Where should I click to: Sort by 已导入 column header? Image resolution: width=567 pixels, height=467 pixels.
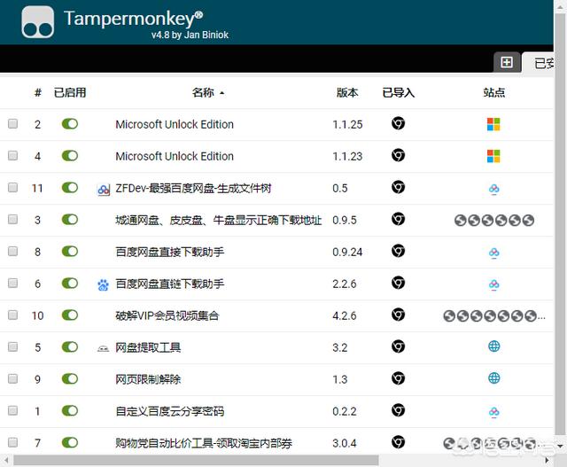[x=398, y=93]
